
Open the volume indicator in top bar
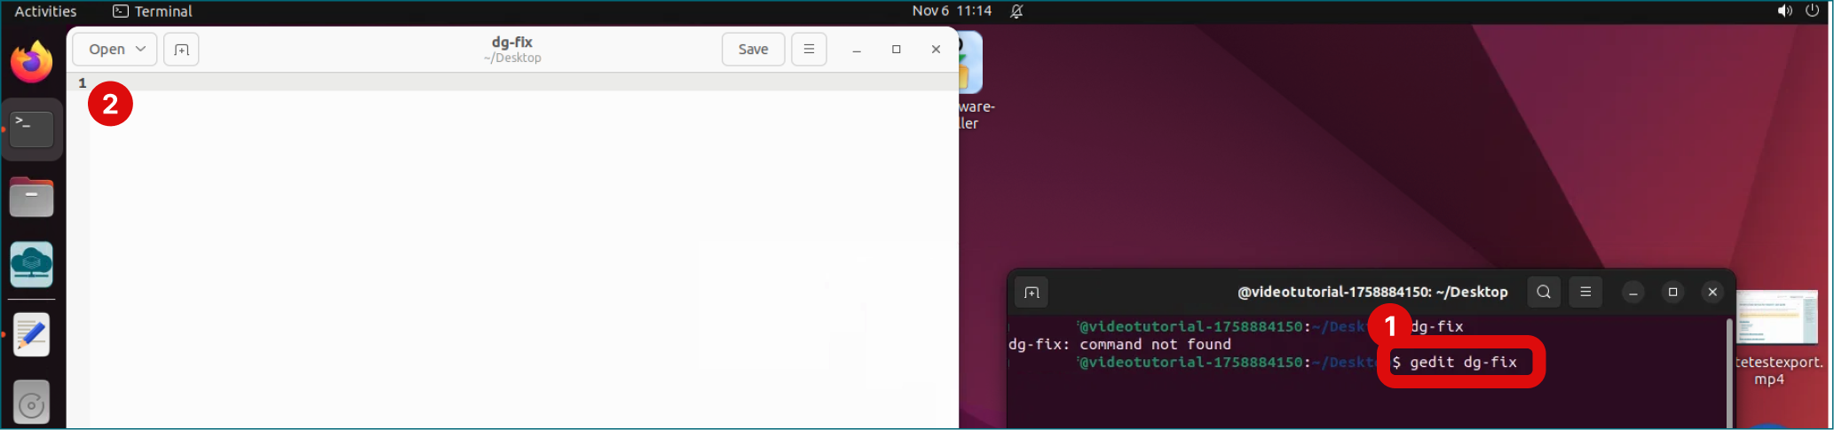click(1784, 11)
